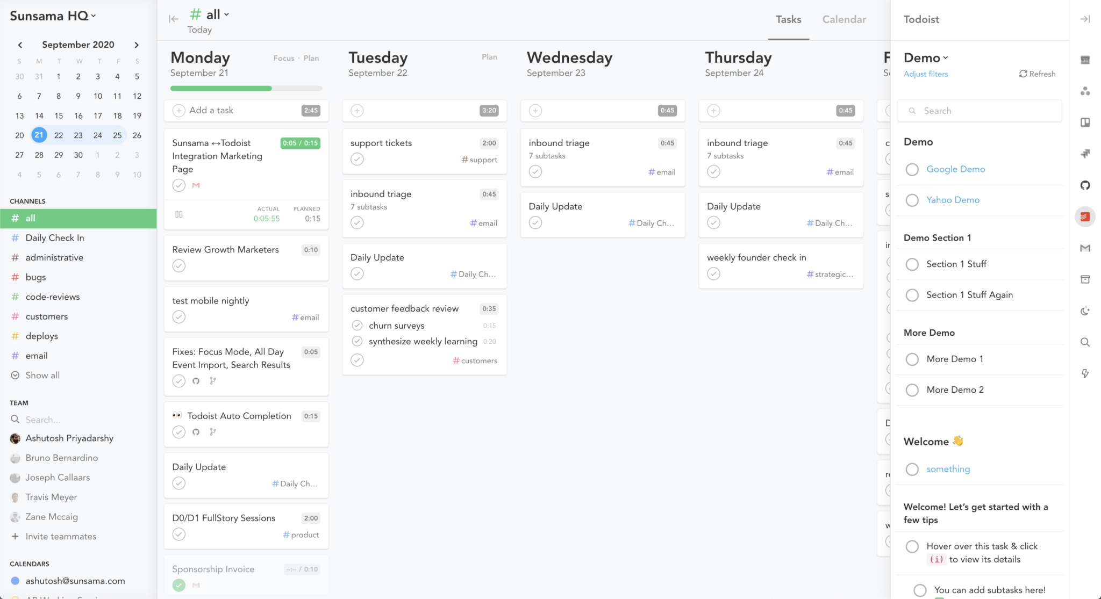Image resolution: width=1101 pixels, height=599 pixels.
Task: Expand the all channel dropdown
Action: (x=226, y=14)
